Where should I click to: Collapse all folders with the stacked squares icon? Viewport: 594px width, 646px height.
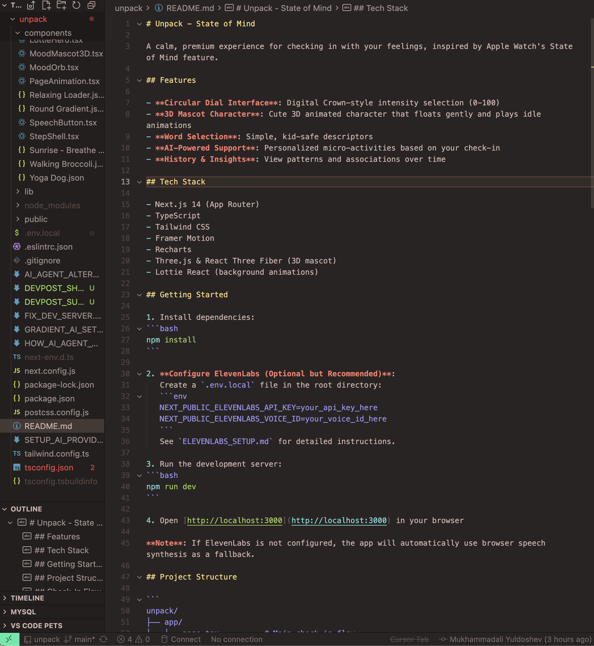(92, 5)
